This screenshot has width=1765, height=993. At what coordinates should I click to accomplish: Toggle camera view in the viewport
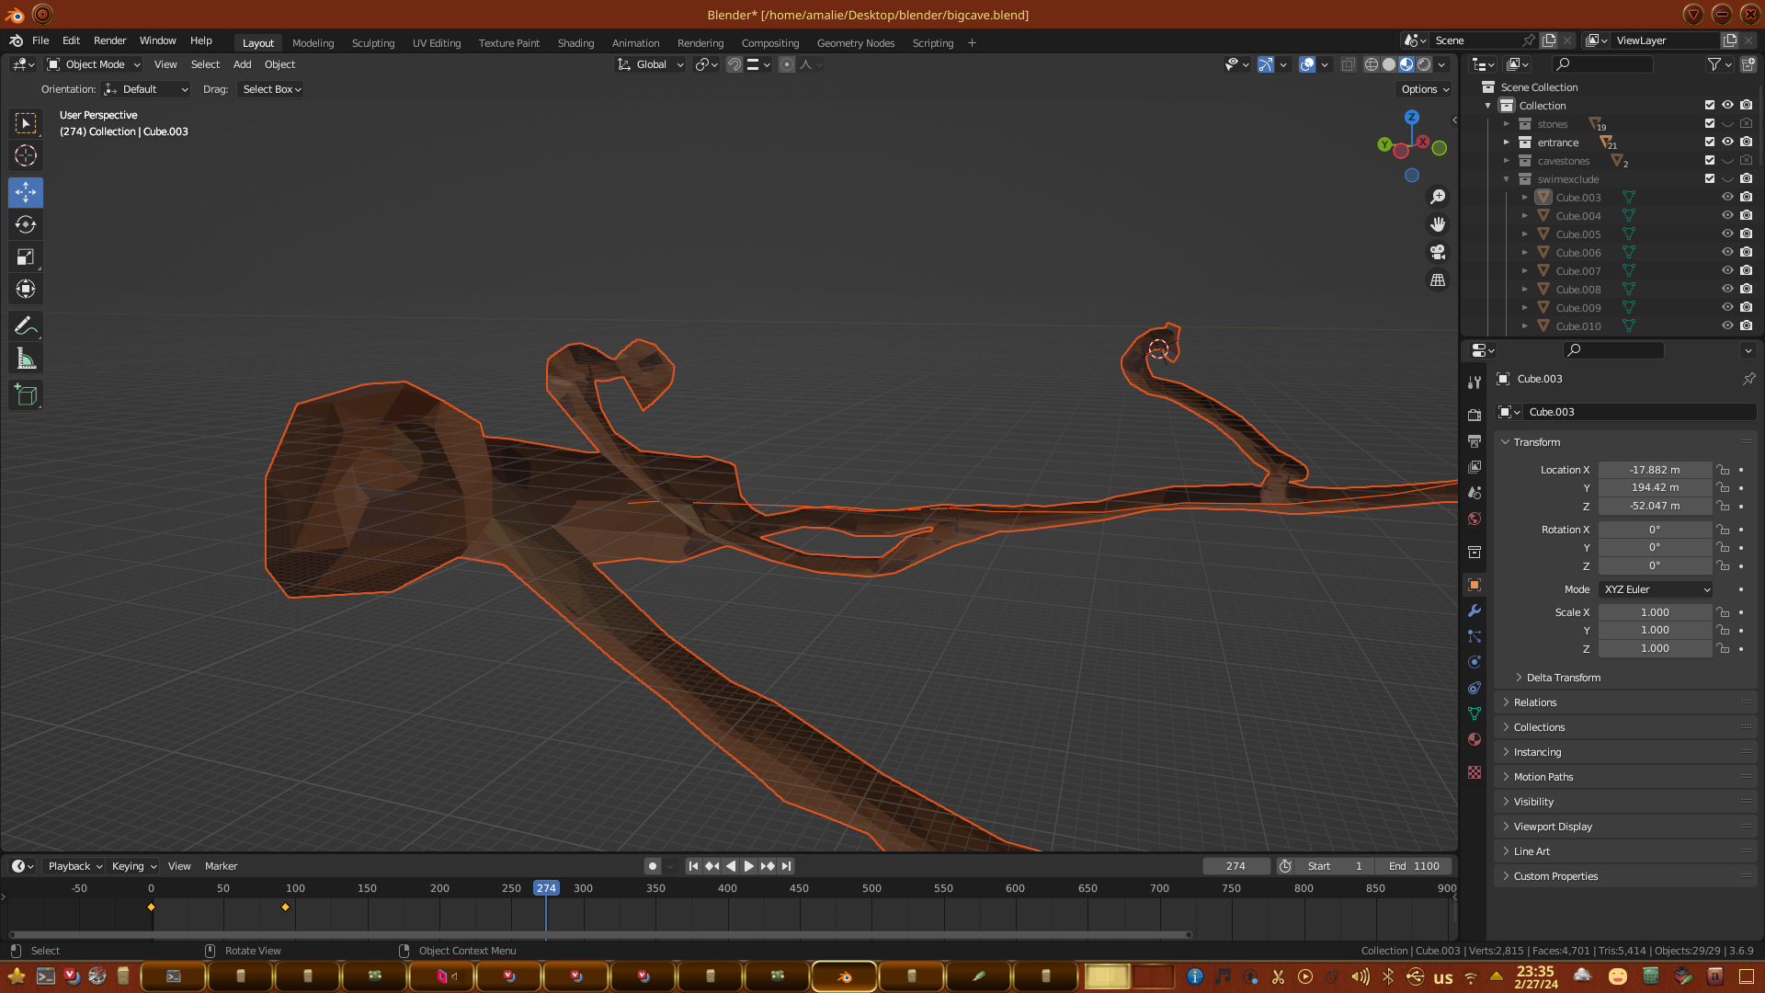tap(1438, 252)
